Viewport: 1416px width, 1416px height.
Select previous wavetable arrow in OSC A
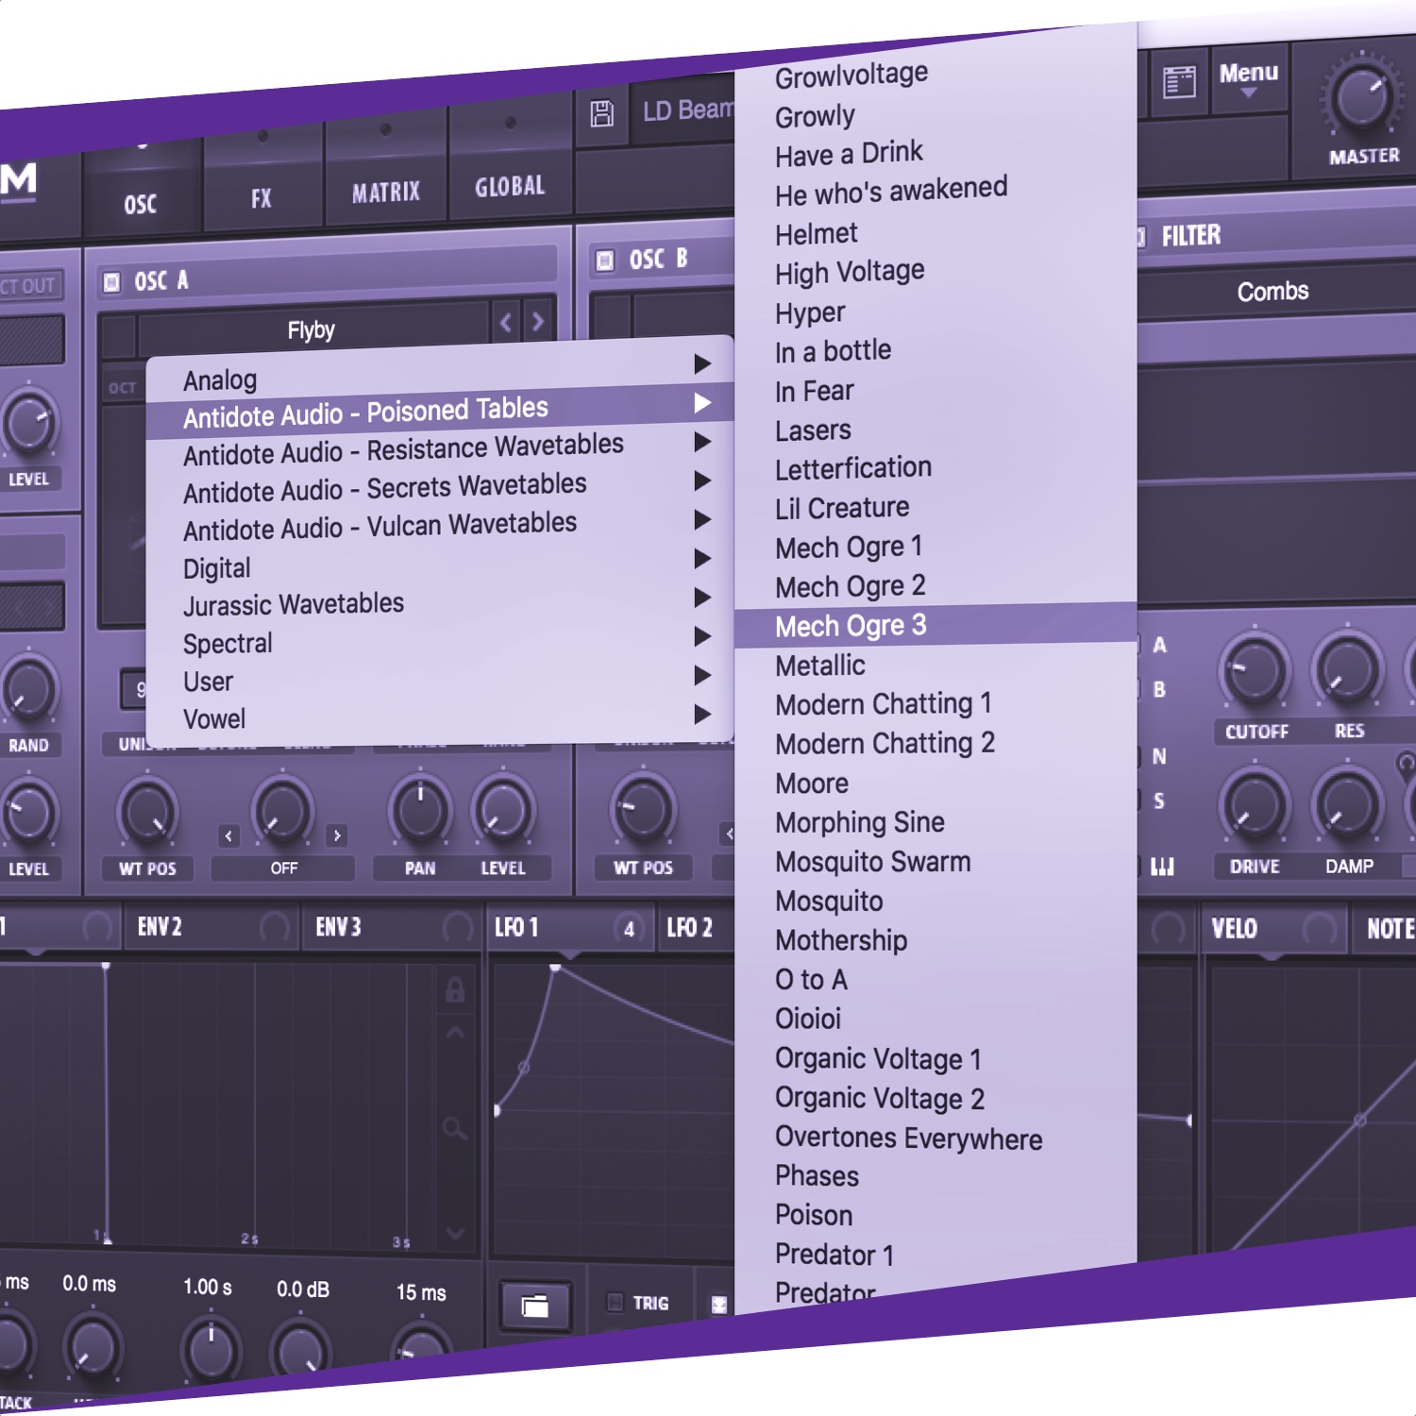coord(506,323)
